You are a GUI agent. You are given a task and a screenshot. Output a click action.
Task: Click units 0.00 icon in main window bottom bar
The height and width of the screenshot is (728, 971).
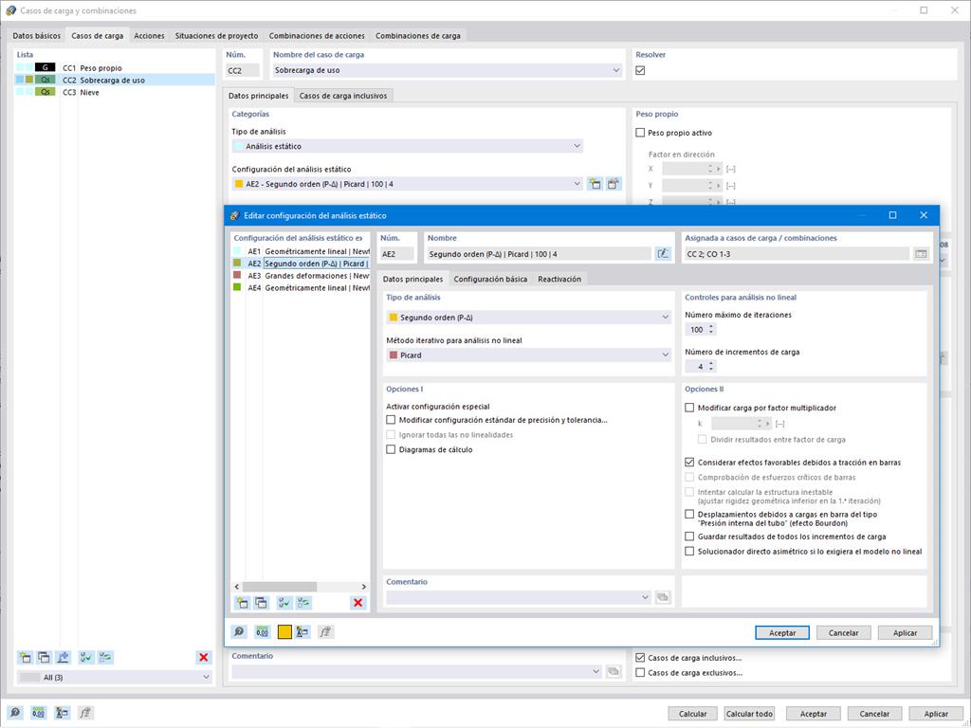[38, 713]
